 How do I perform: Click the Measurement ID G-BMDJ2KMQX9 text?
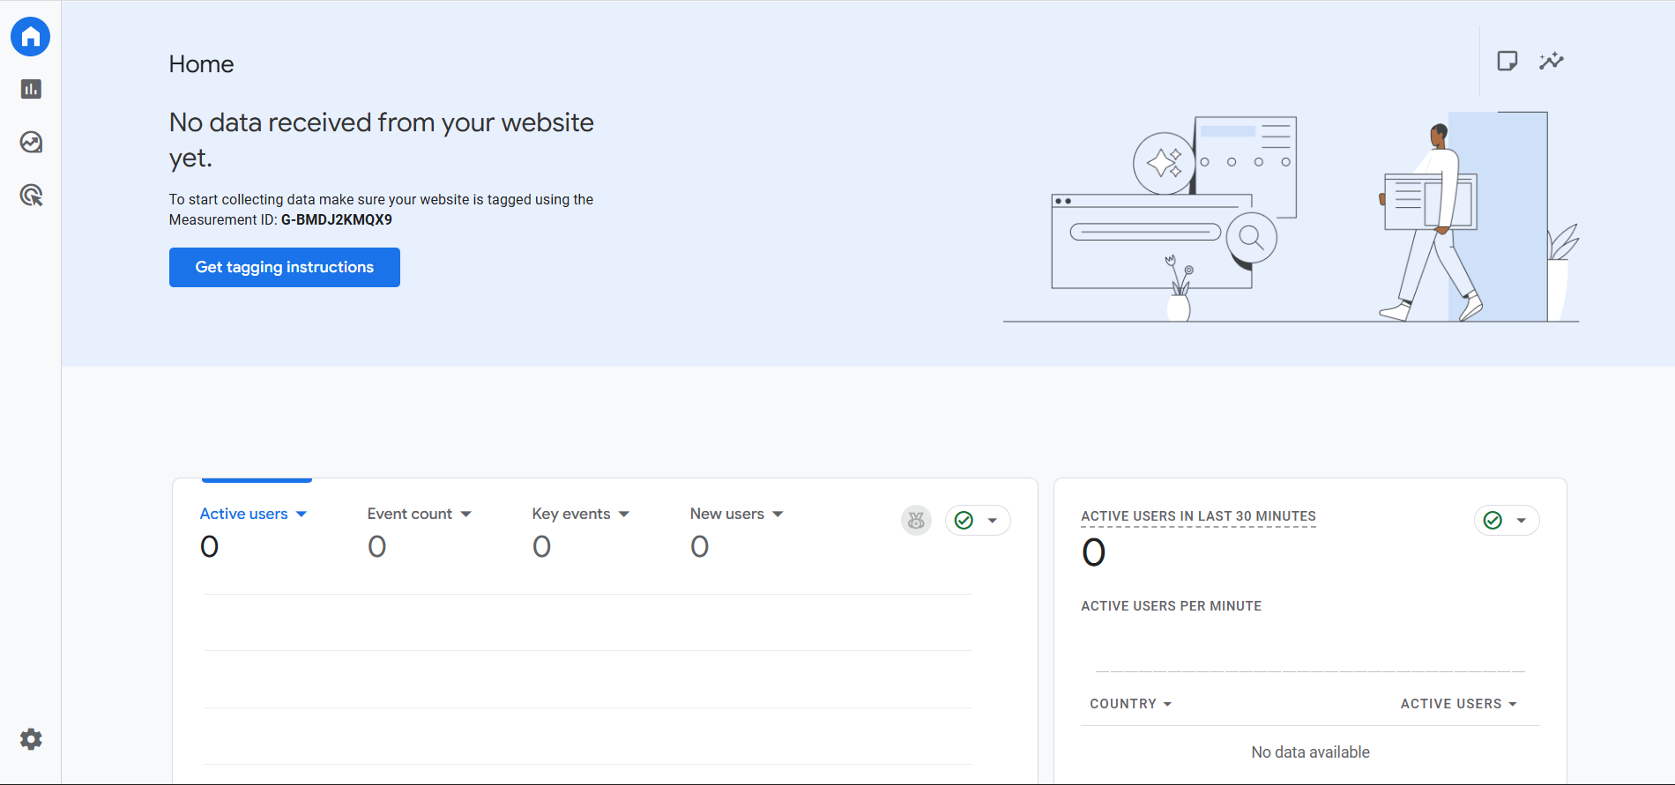click(x=337, y=220)
